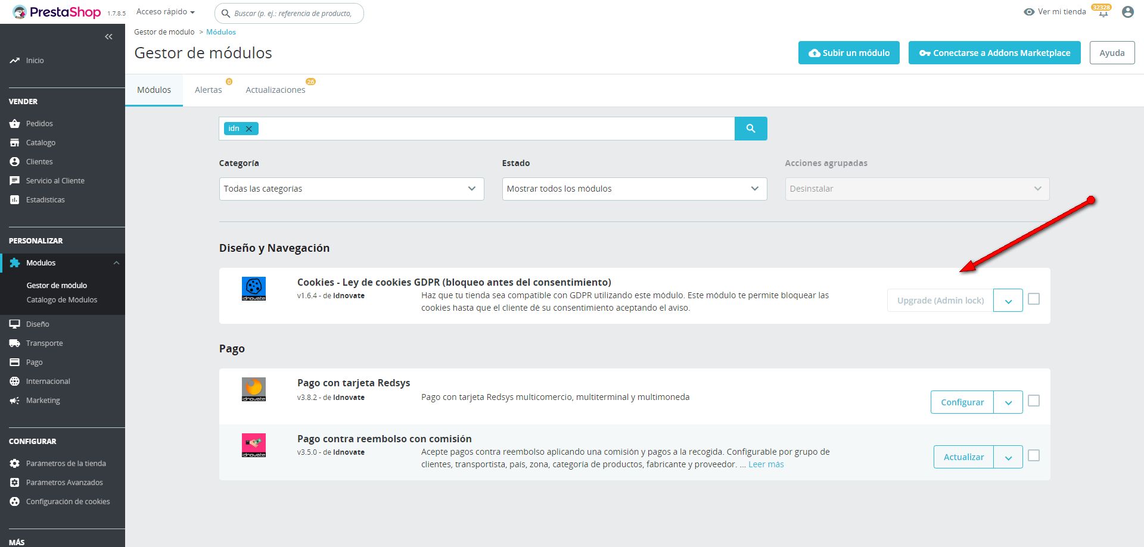The image size is (1144, 547).
Task: Click the Modulos puzzle icon
Action: point(15,263)
